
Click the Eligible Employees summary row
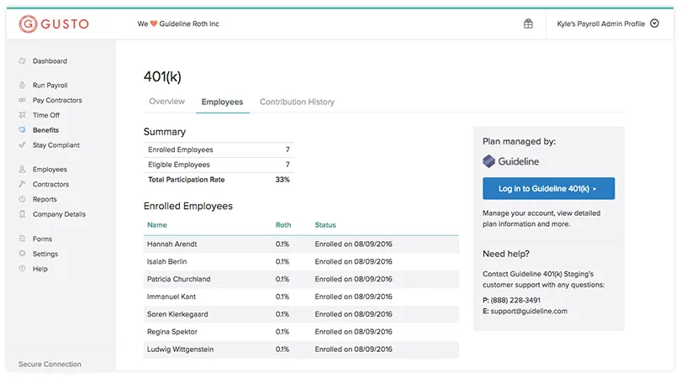[219, 165]
